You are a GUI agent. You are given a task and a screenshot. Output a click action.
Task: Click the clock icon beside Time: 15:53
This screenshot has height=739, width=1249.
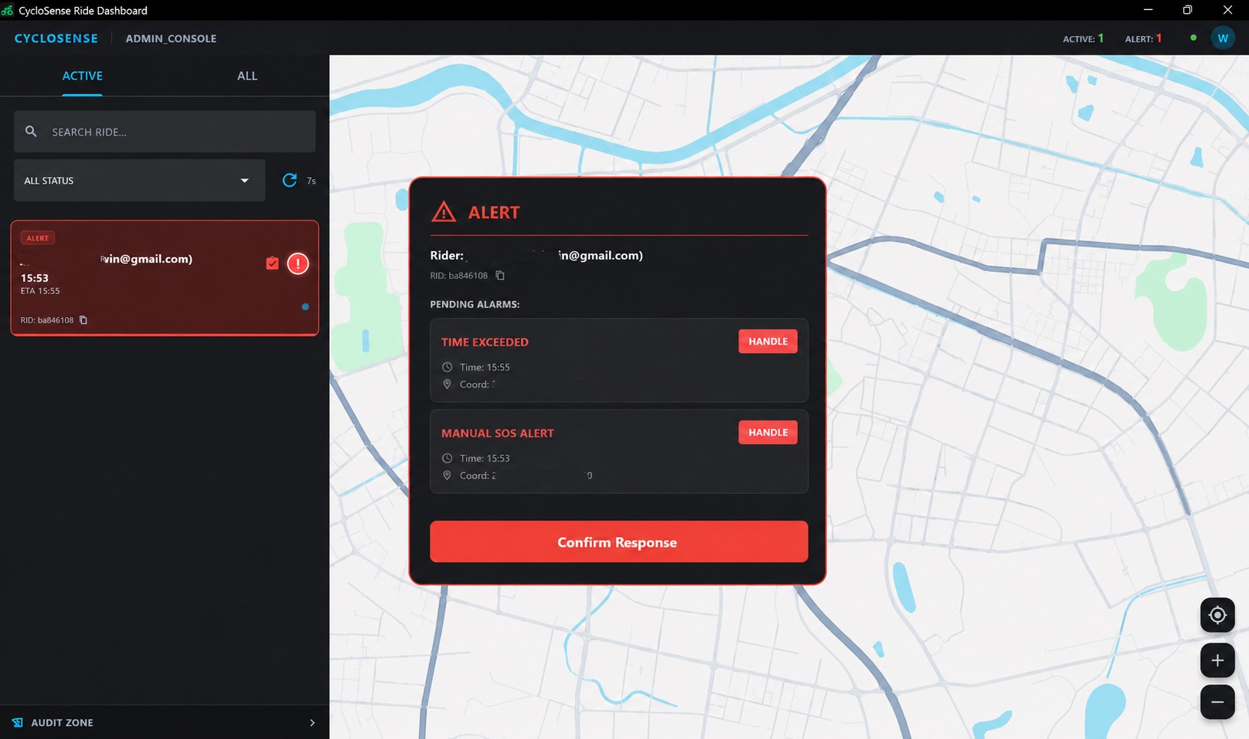click(447, 458)
